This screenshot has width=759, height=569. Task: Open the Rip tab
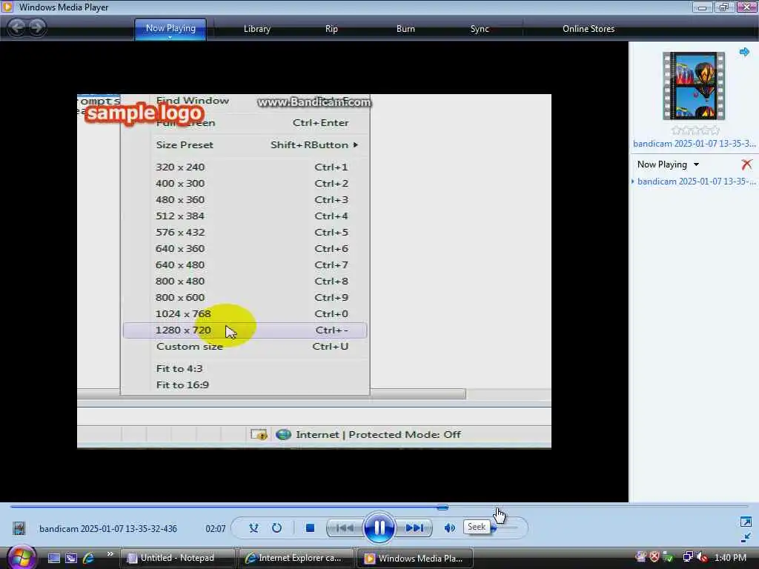pos(331,29)
